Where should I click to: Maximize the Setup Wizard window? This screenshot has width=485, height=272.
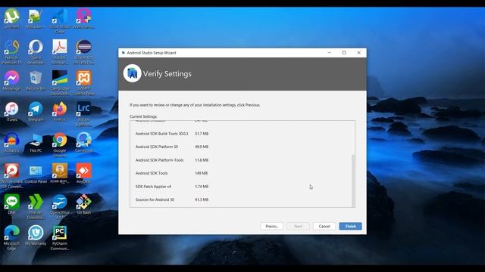[344, 53]
